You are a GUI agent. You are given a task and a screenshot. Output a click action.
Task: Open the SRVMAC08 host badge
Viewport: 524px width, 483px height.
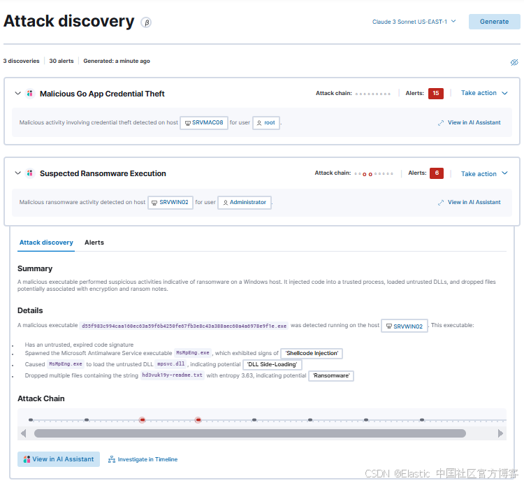pos(204,122)
